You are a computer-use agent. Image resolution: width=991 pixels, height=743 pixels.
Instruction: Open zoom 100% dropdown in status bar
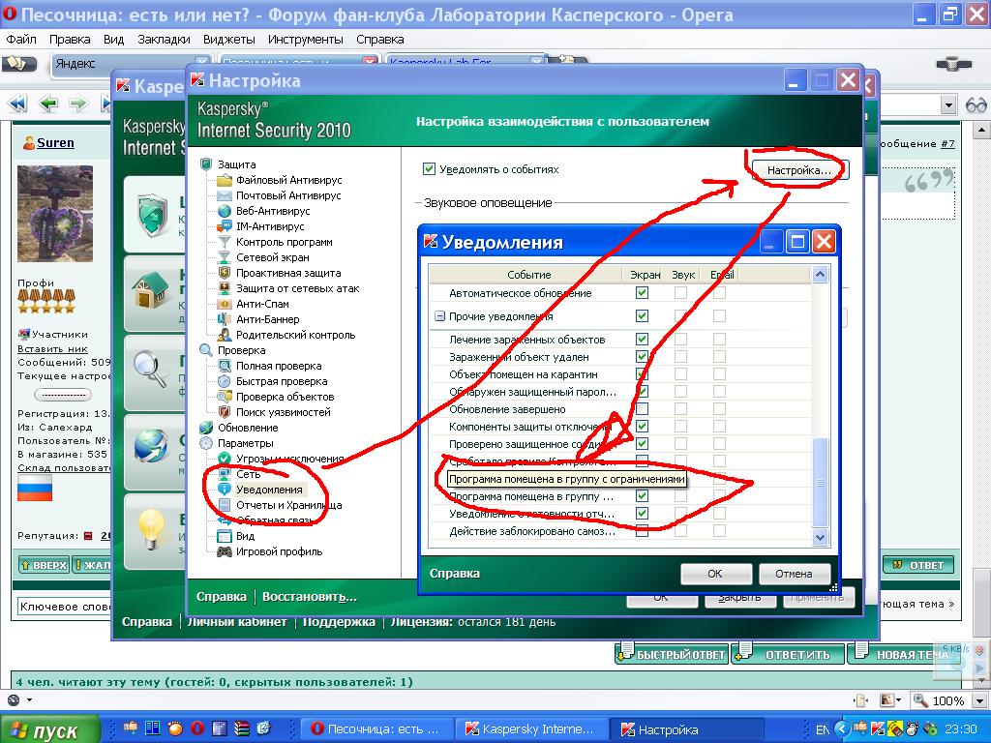point(981,700)
